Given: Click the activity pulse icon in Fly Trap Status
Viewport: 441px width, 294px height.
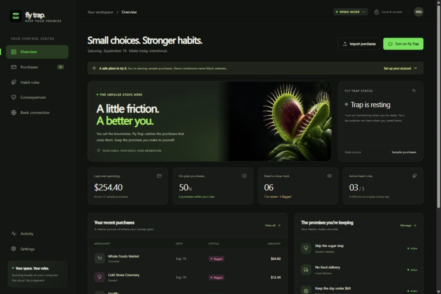Looking at the screenshot, I should click(x=414, y=90).
